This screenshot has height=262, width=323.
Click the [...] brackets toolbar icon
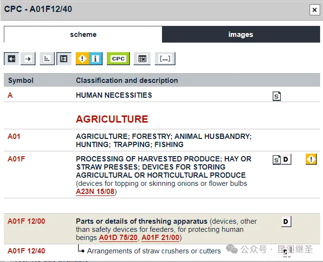click(x=165, y=58)
